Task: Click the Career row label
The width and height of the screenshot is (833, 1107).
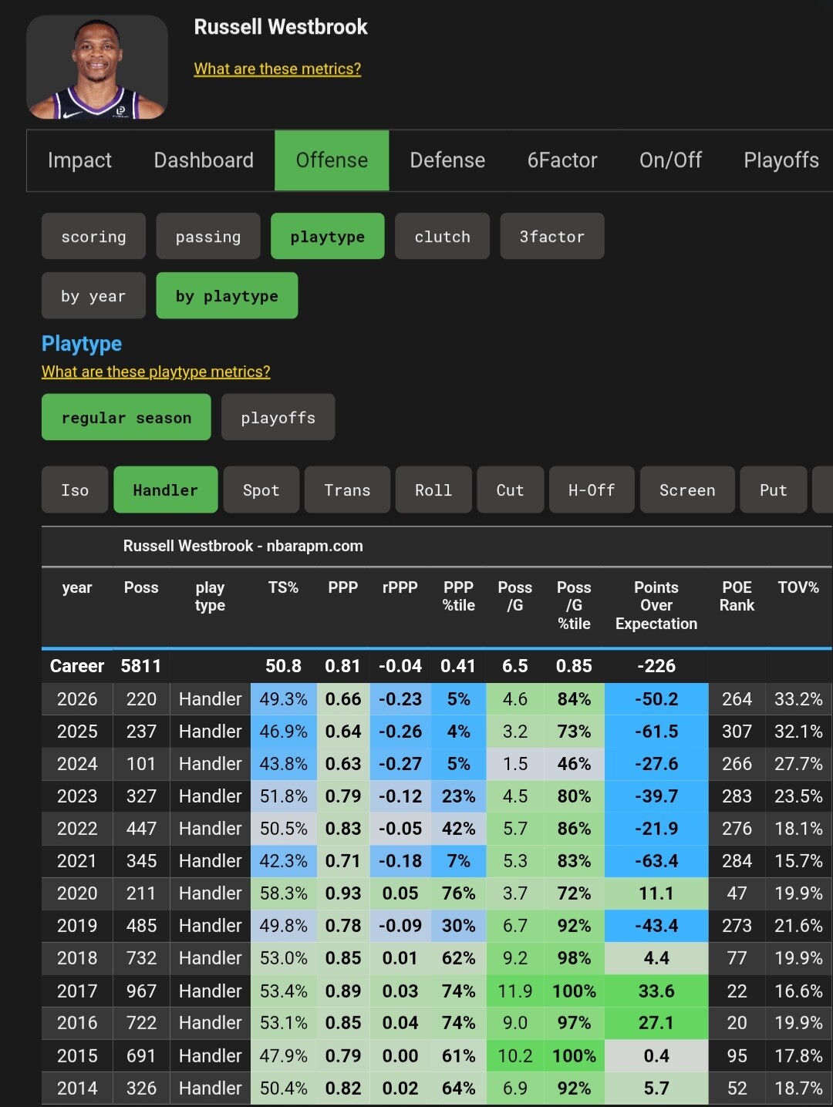Action: coord(77,666)
